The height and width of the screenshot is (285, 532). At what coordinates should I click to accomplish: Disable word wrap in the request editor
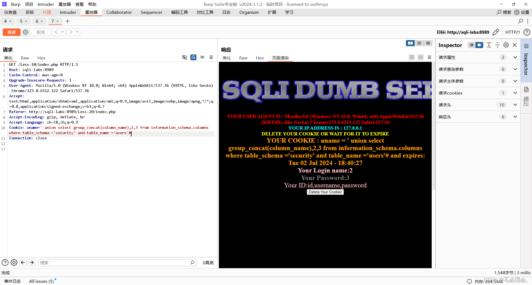tap(193, 57)
